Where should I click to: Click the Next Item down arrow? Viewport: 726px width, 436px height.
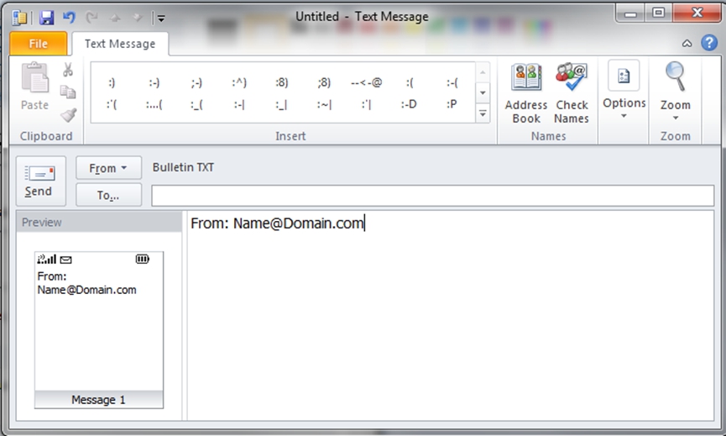138,18
